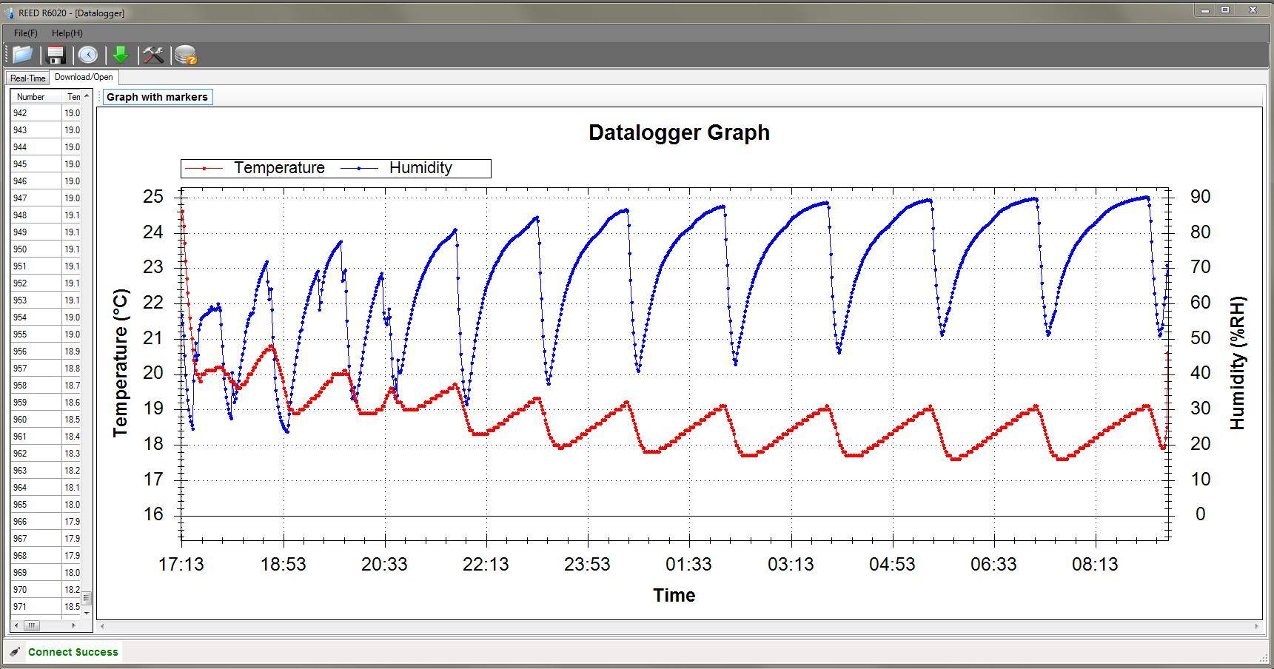Image resolution: width=1274 pixels, height=669 pixels.
Task: Open a file with the folder icon
Action: click(x=22, y=55)
